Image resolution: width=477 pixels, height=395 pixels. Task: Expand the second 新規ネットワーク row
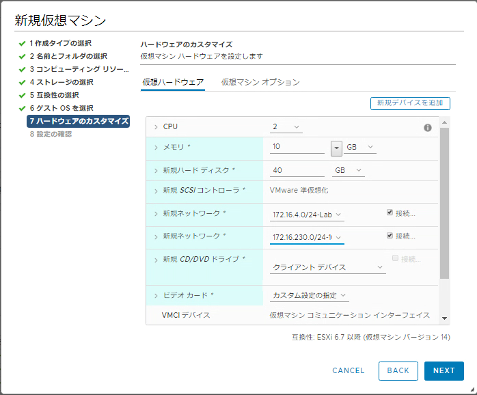point(156,236)
